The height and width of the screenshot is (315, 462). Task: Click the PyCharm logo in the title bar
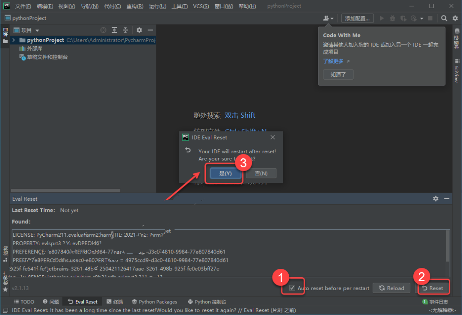click(7, 6)
